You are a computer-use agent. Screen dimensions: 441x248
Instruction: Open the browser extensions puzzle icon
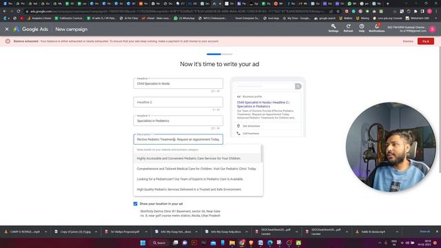tap(416, 11)
